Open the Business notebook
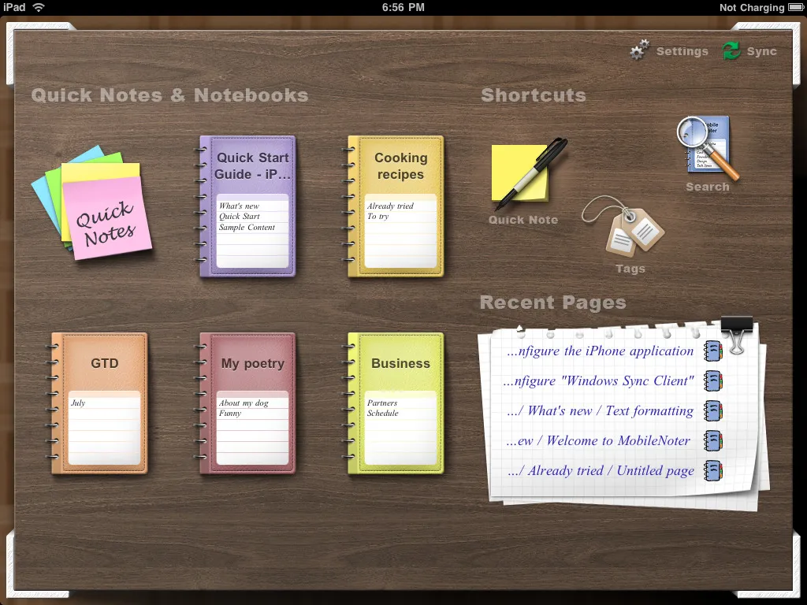This screenshot has width=807, height=605. pyautogui.click(x=397, y=363)
